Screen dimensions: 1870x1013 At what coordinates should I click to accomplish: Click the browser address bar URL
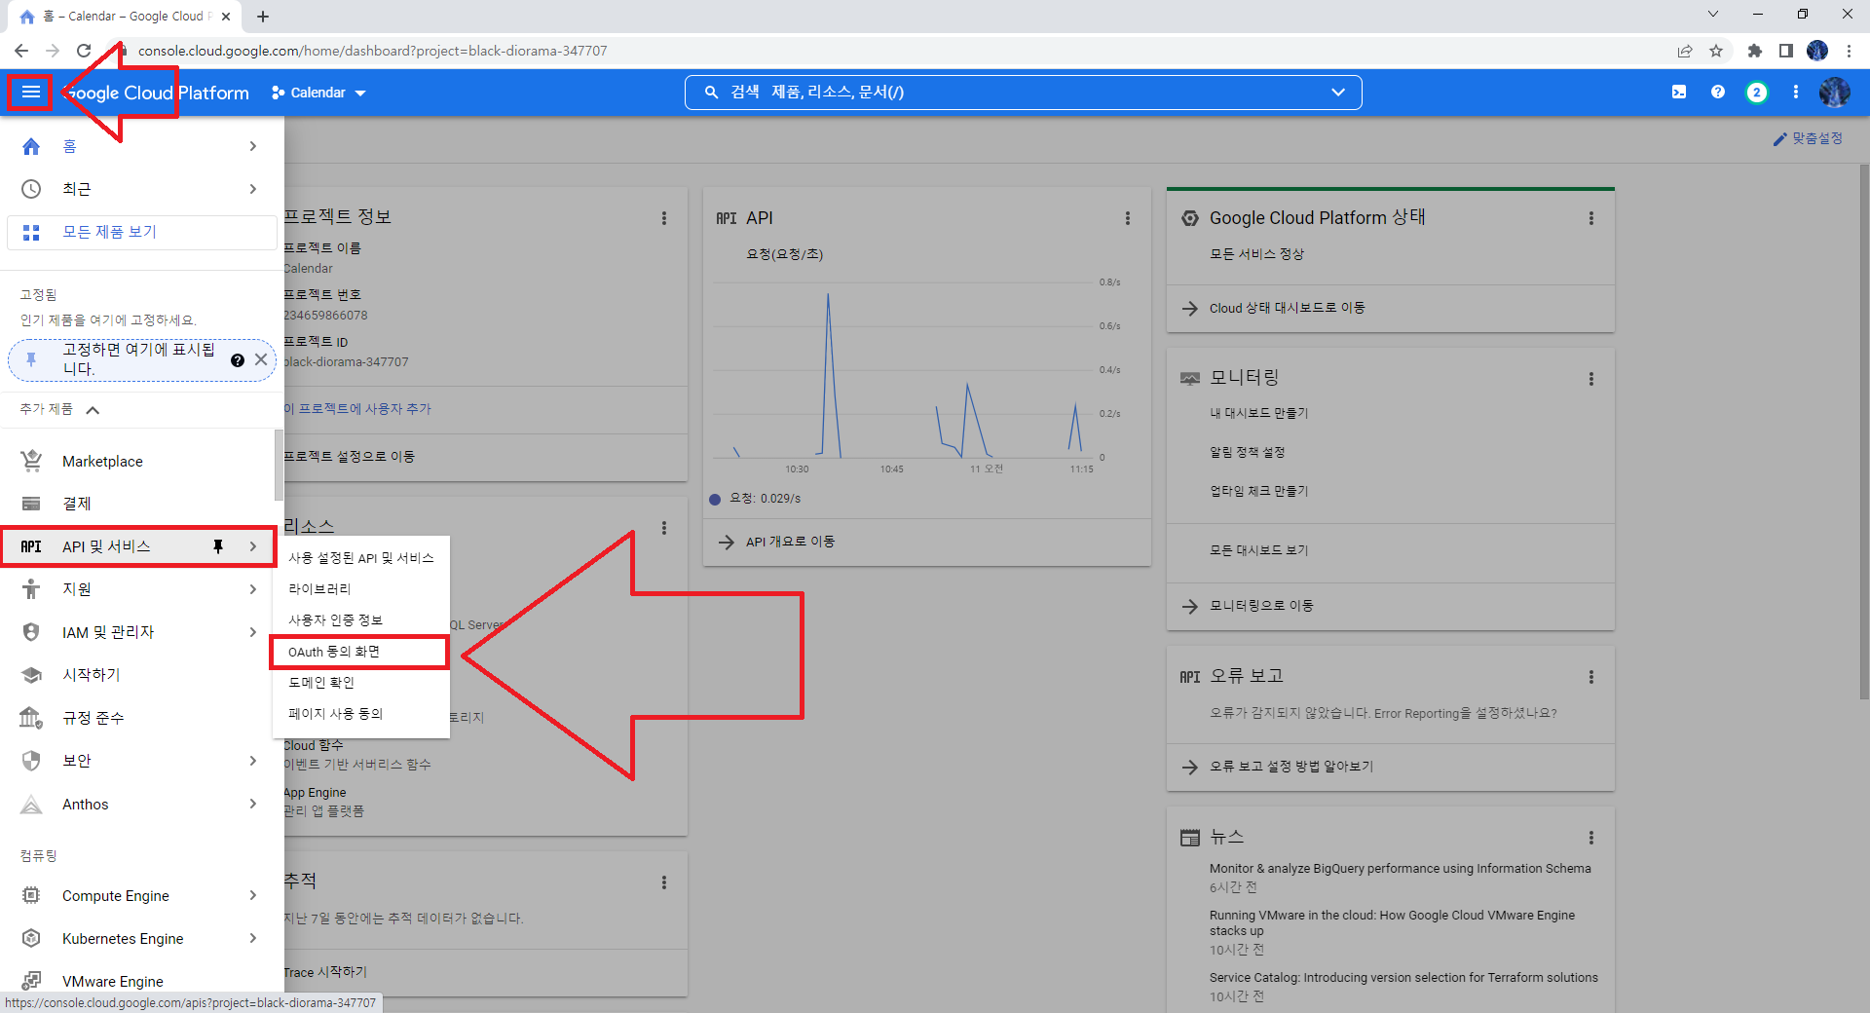point(372,51)
